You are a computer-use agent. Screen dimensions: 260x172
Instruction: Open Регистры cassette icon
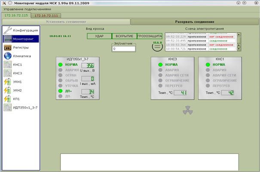pyautogui.click(x=8, y=47)
